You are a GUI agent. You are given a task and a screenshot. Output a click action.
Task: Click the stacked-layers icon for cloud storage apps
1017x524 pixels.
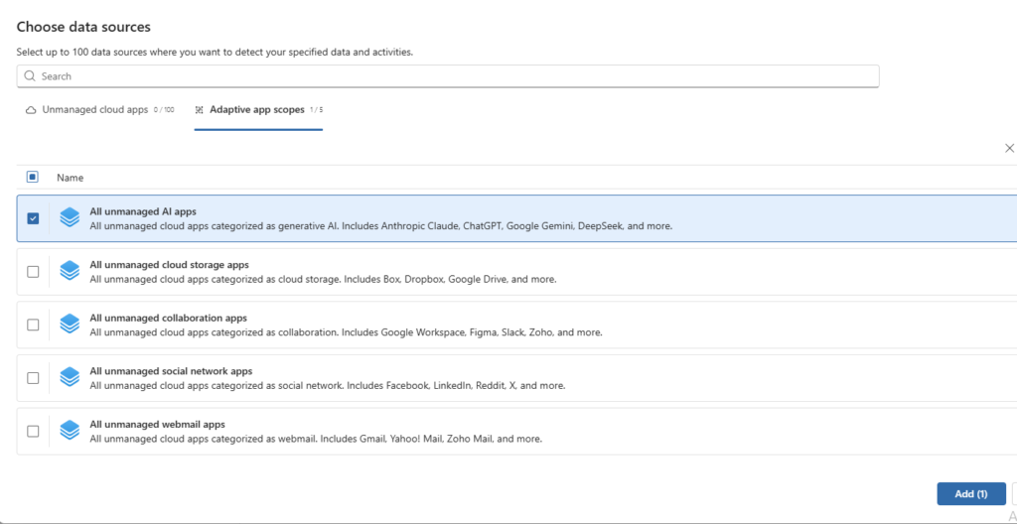point(69,271)
